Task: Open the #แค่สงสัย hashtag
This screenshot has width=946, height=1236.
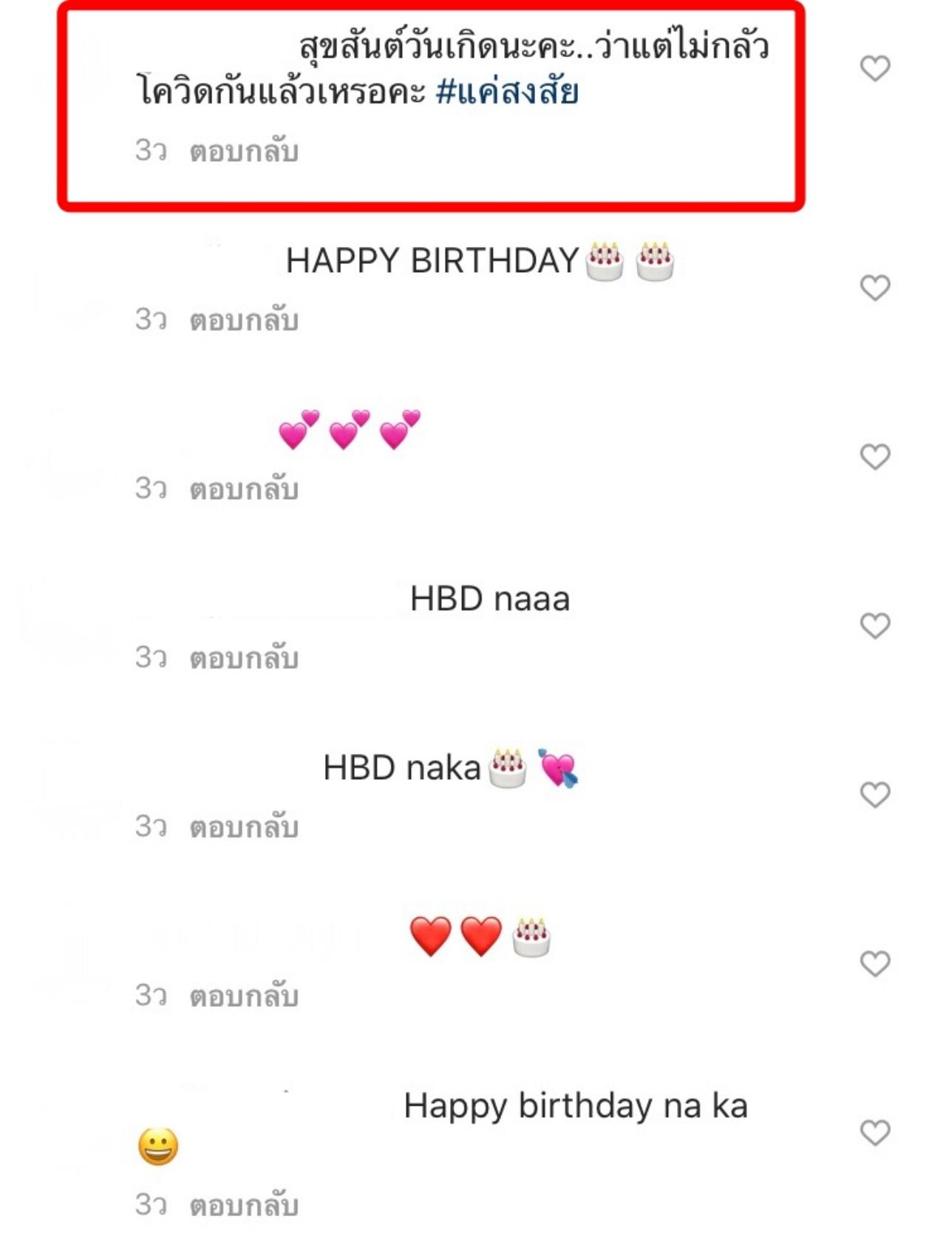Action: coord(507,92)
